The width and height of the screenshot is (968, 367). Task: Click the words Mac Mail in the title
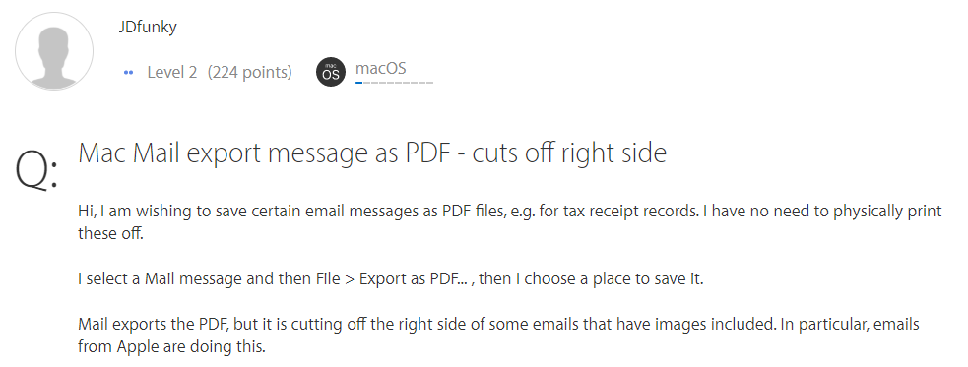(128, 153)
